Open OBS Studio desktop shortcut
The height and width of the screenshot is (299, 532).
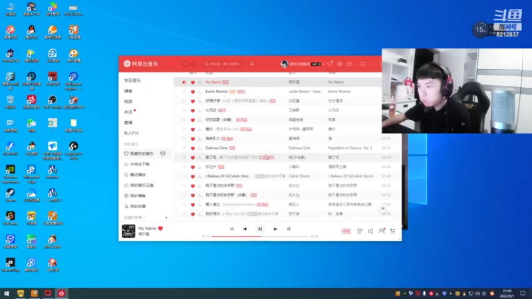53,102
